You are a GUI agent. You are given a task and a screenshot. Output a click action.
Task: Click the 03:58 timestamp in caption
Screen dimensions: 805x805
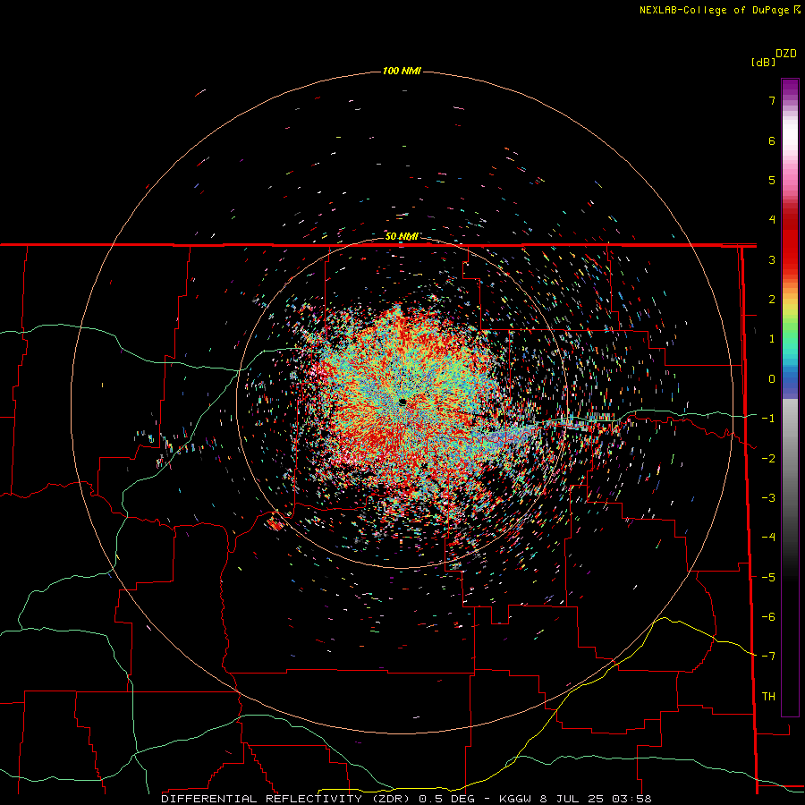click(632, 799)
